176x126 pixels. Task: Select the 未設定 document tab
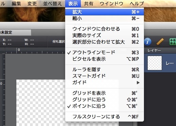pyautogui.click(x=15, y=32)
